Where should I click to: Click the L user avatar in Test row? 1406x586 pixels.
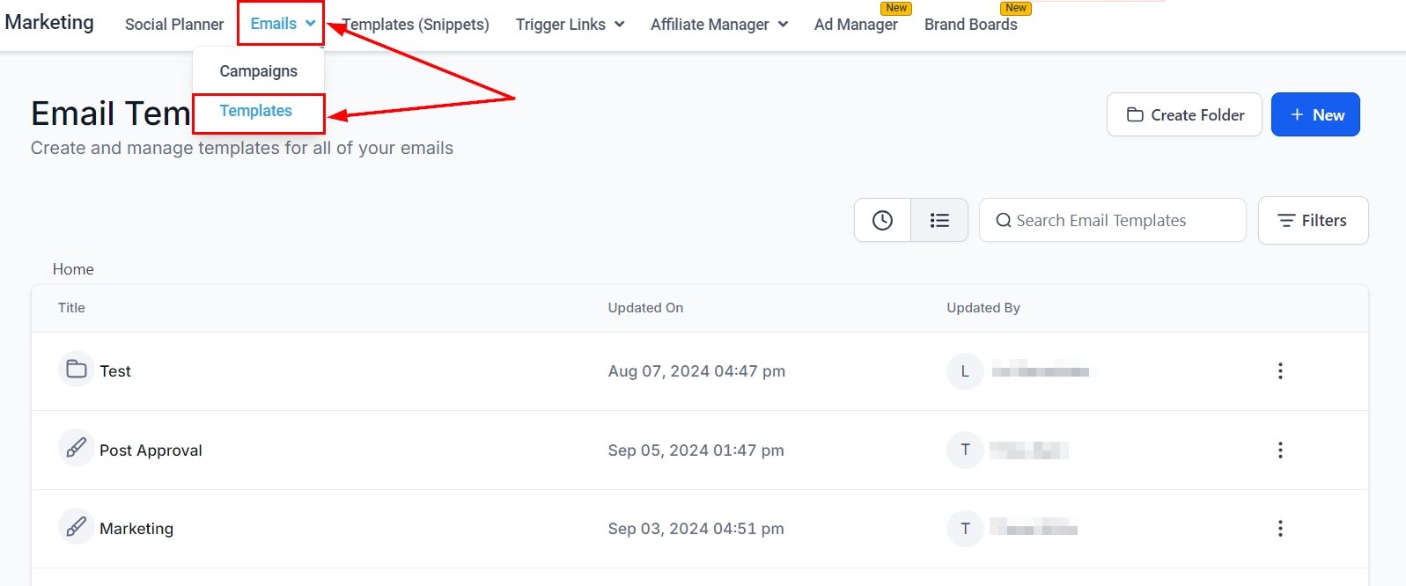point(965,371)
